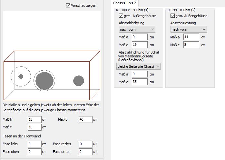Click the 'Fasen an der Frontwand' label
Screen dimensions: 225x160
(x=22, y=136)
